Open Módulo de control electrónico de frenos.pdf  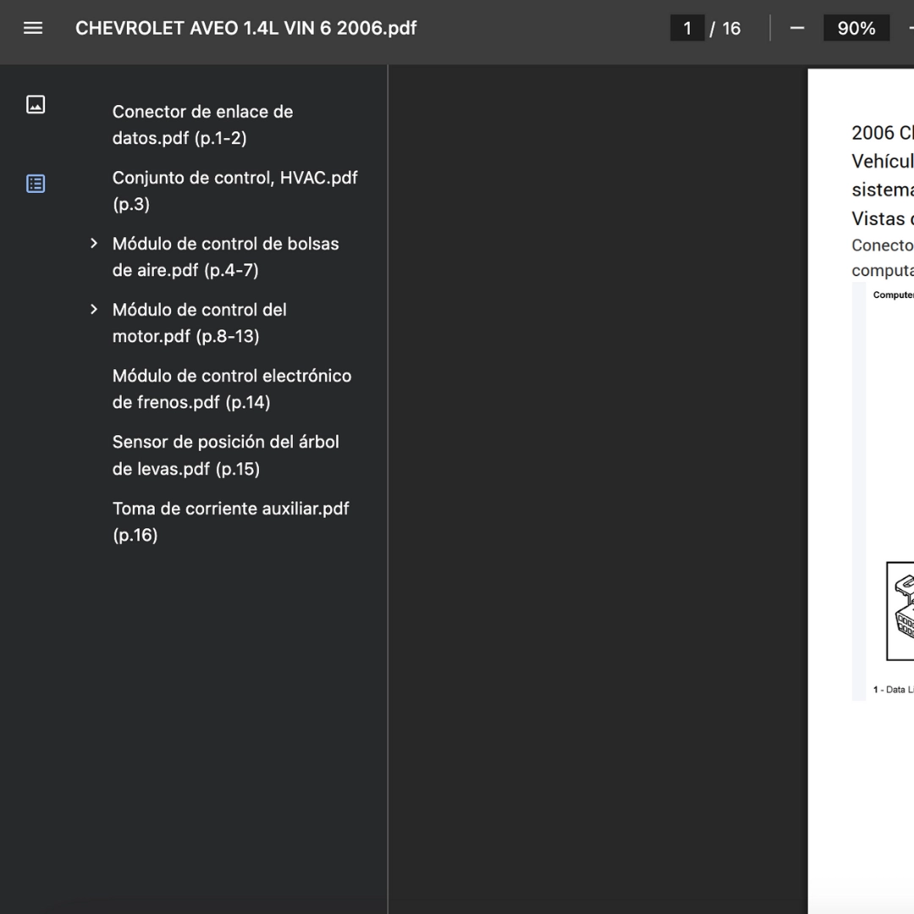tap(232, 388)
